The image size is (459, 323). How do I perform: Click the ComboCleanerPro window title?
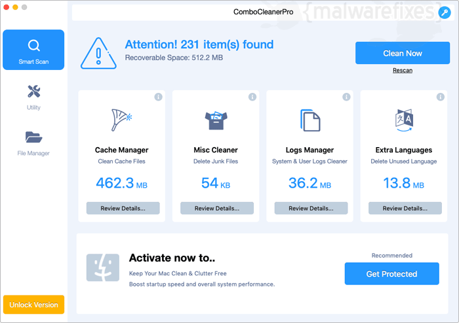263,12
